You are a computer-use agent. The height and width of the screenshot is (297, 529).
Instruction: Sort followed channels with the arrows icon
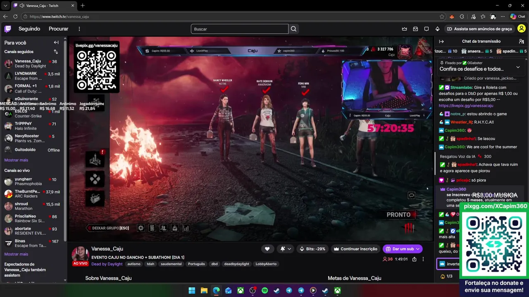[x=56, y=52]
